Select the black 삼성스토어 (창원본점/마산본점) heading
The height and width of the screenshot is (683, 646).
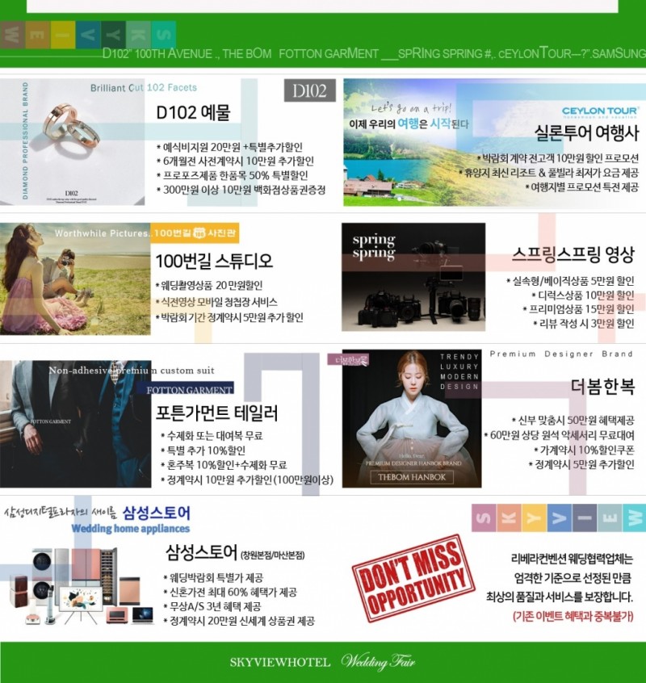tap(235, 553)
